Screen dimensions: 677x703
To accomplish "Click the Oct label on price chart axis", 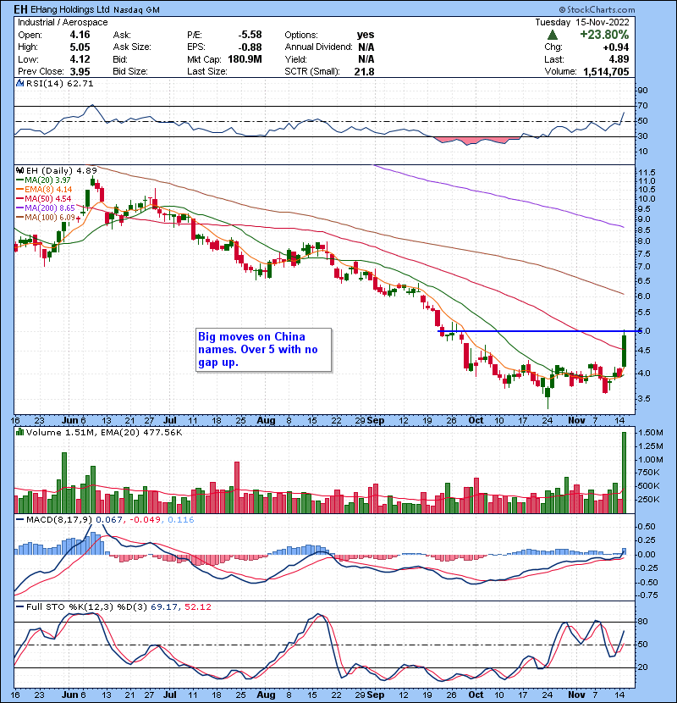I will tap(476, 421).
